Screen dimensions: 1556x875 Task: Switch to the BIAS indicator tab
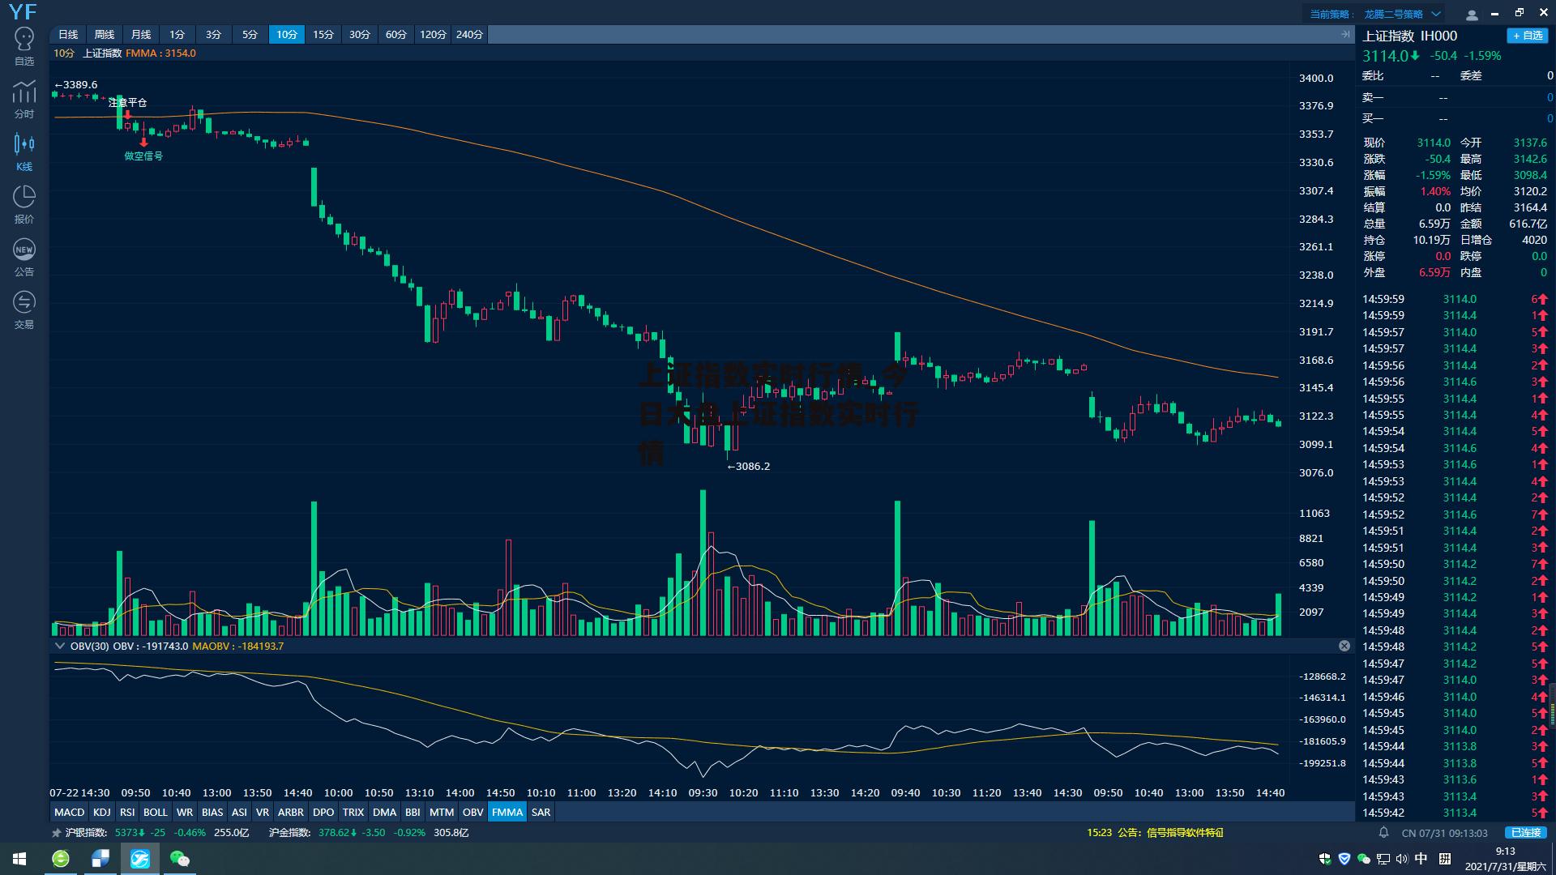click(212, 812)
